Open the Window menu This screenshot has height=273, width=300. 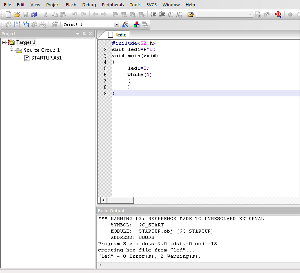coord(171,5)
